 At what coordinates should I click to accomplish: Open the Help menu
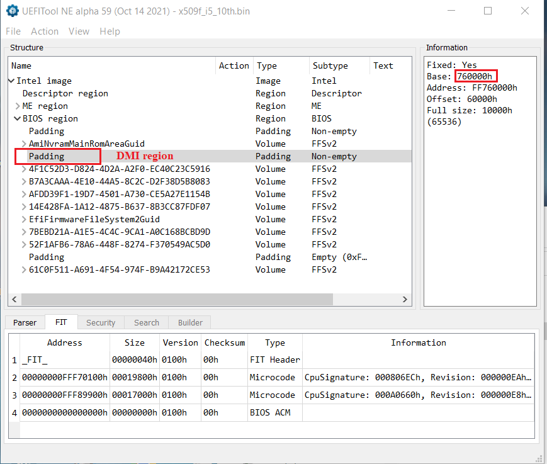point(110,31)
